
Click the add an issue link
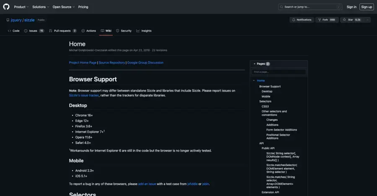[147, 184]
